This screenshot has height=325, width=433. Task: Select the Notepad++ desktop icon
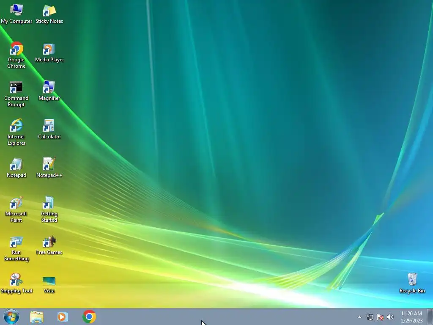(x=49, y=168)
